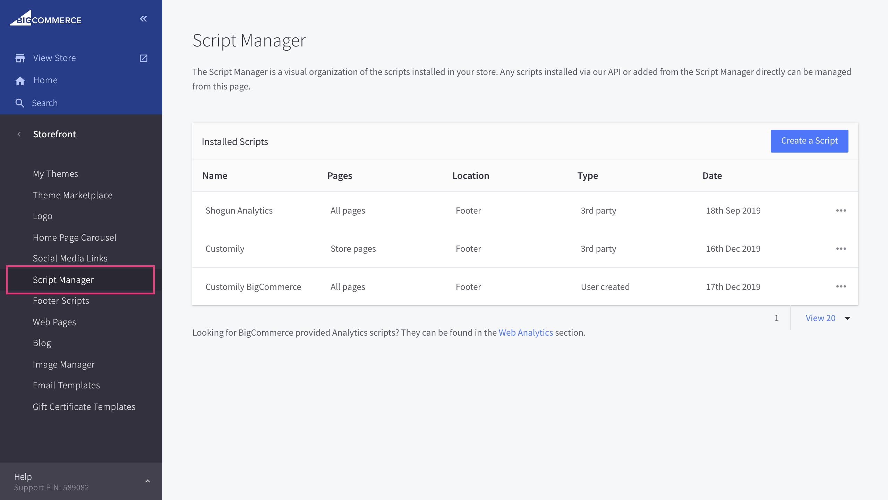The height and width of the screenshot is (500, 888).
Task: Click Customily script name
Action: click(225, 249)
